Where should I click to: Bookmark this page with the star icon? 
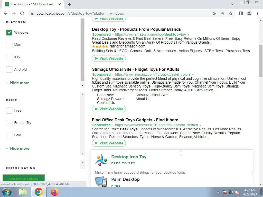point(231,13)
